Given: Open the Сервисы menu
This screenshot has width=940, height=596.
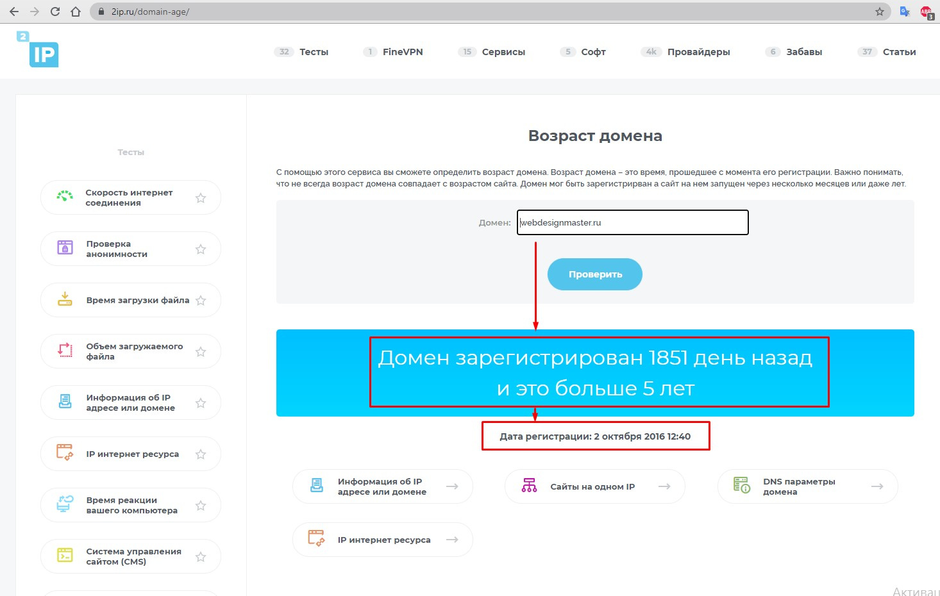Looking at the screenshot, I should pyautogui.click(x=503, y=52).
